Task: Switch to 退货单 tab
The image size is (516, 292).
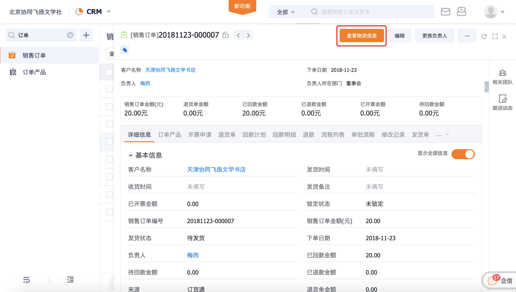Action: [x=227, y=135]
